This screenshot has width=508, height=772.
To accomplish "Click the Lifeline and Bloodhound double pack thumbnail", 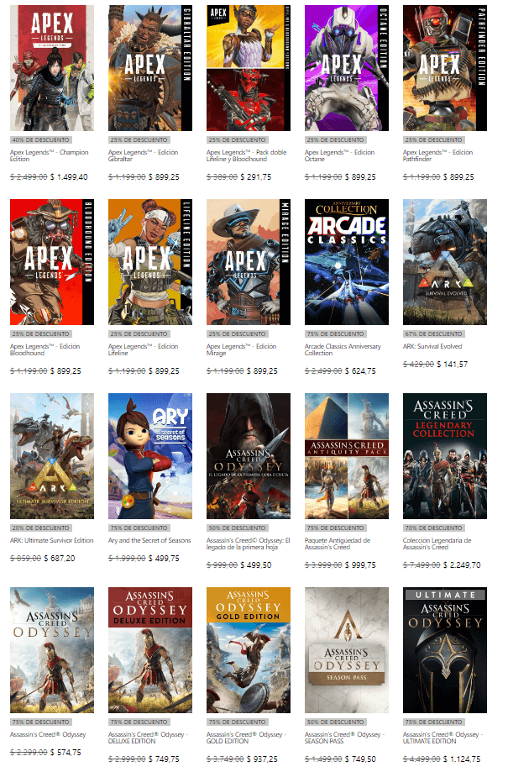I will tap(249, 67).
